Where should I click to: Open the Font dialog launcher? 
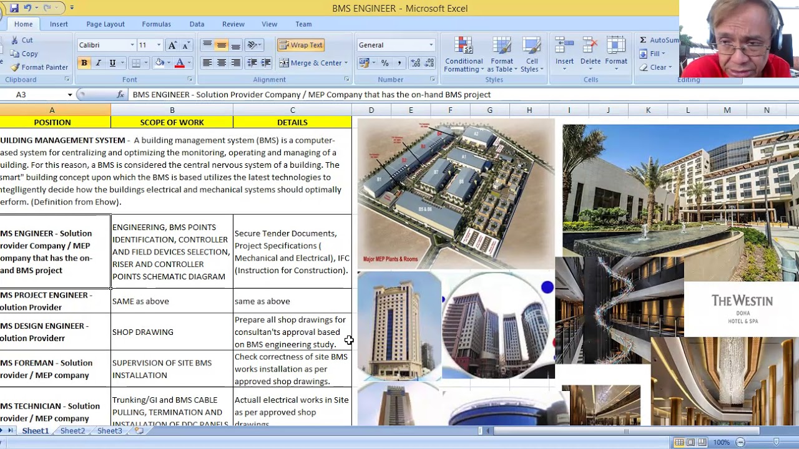190,80
